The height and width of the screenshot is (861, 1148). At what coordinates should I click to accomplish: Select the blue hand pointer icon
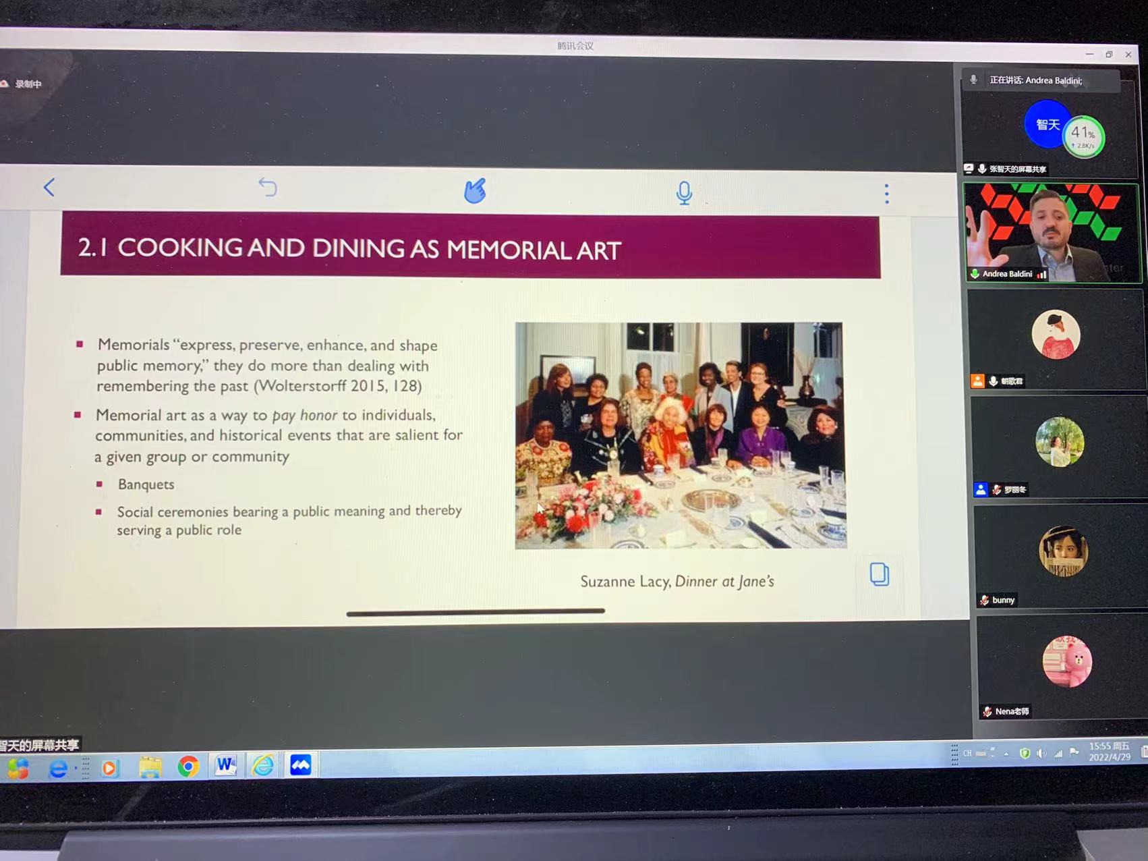475,190
